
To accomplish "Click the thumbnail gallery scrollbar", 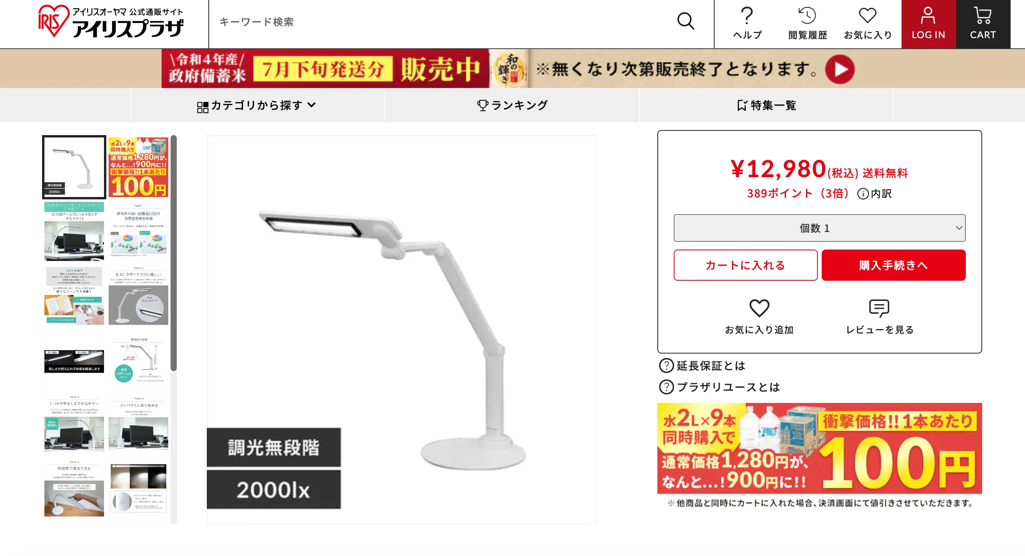I will click(x=173, y=253).
